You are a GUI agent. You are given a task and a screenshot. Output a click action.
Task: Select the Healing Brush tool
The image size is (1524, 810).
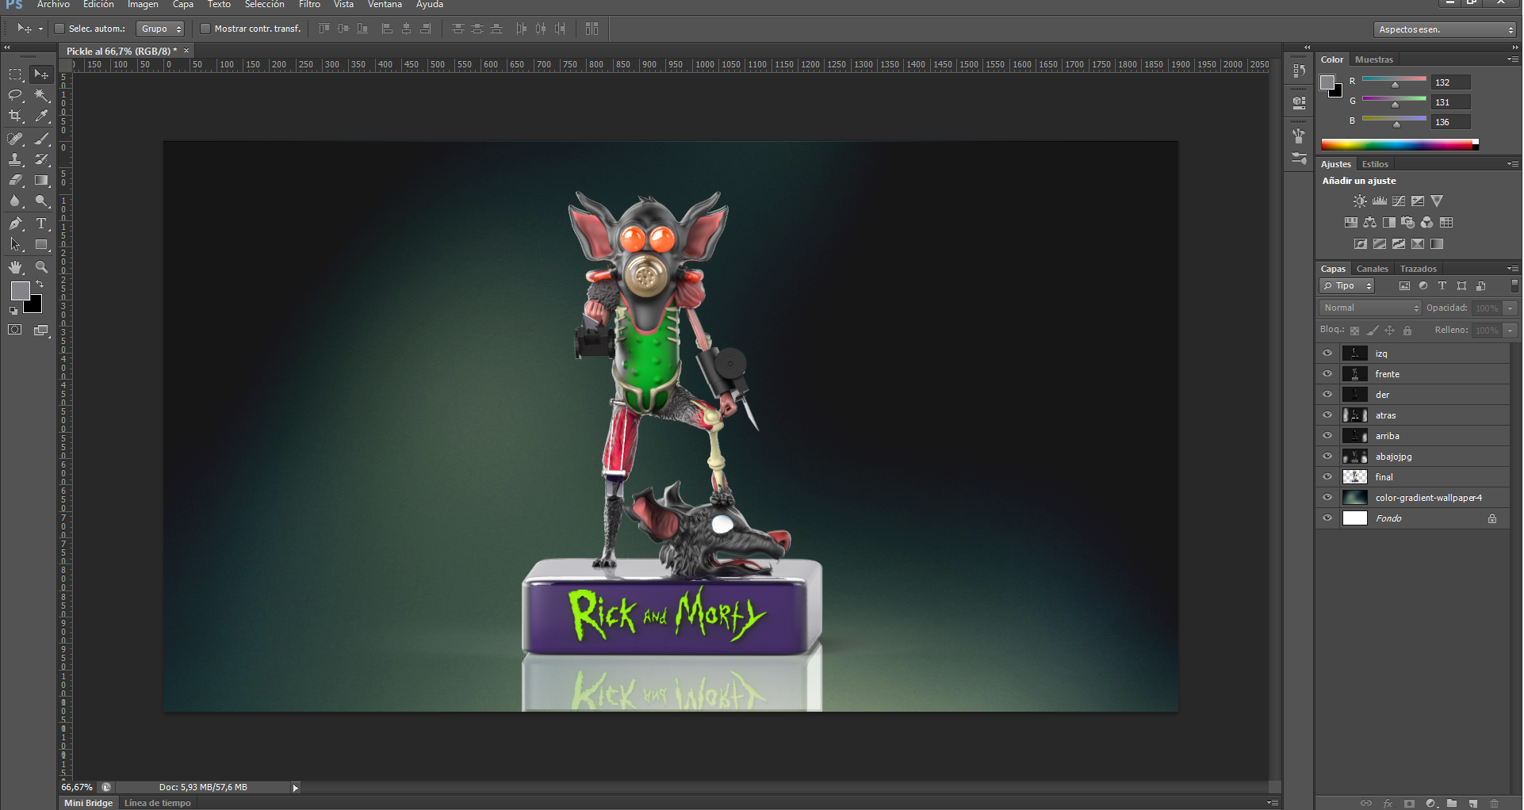pos(15,139)
